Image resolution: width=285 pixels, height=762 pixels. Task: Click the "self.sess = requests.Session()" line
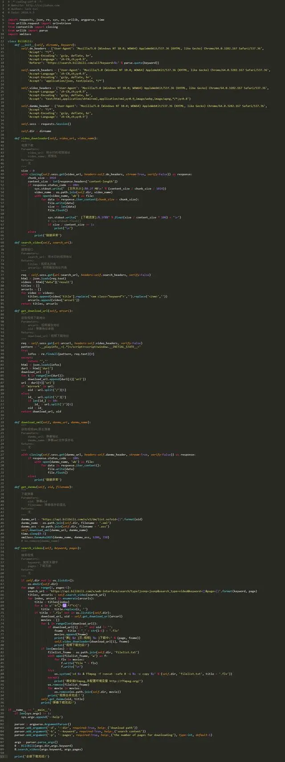pos(46,124)
